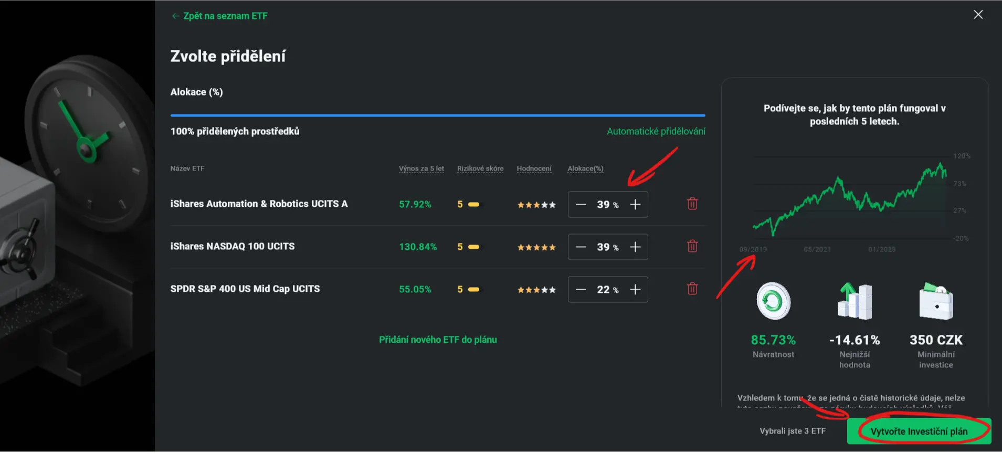Delete the iShares Automation & Robotics ETF row
This screenshot has width=1002, height=455.
pos(692,204)
